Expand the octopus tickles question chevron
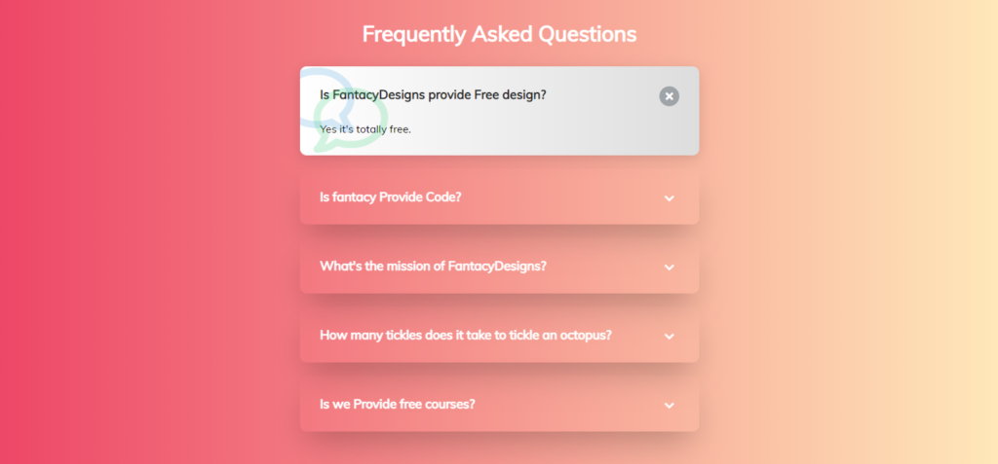 (669, 336)
